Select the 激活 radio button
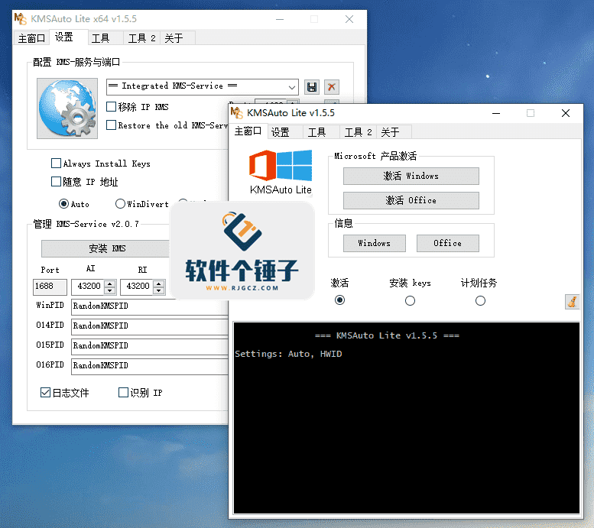Screen dimensions: 594x528 click(339, 300)
